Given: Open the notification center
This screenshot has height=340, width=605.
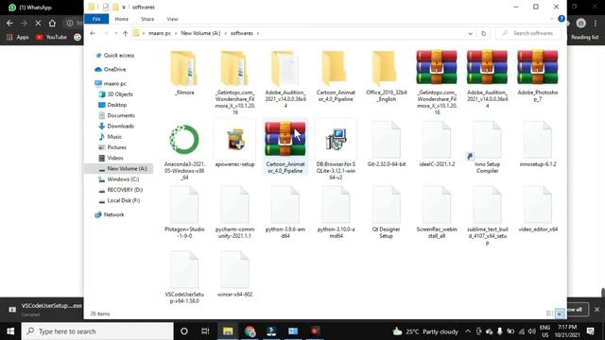Looking at the screenshot, I should (590, 331).
